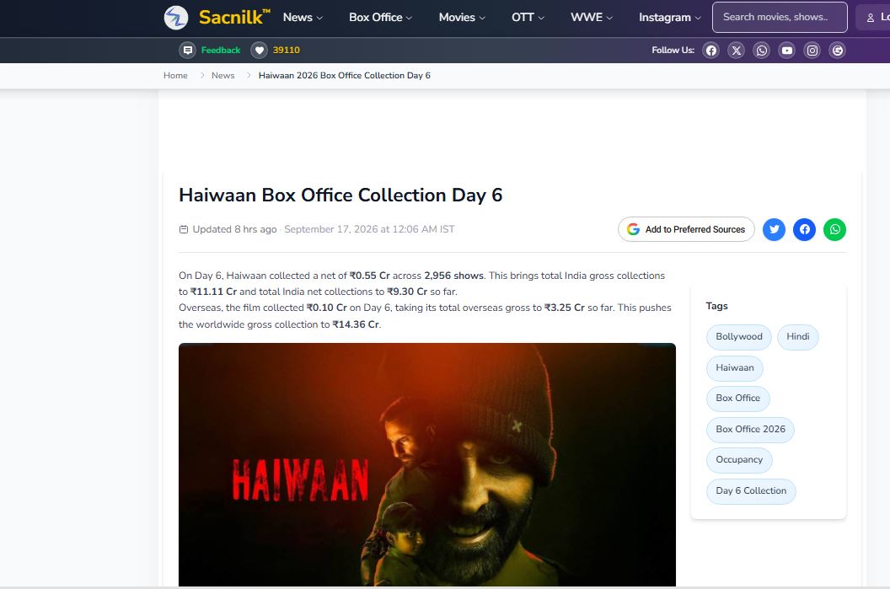890x589 pixels.
Task: Open Sacnilk X profile icon
Action: coord(736,51)
